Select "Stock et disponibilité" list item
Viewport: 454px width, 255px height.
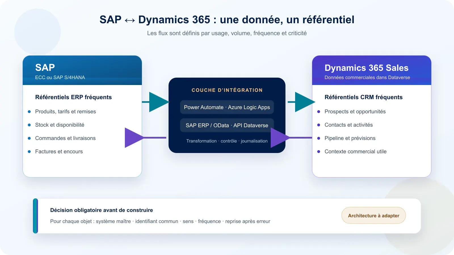point(60,125)
